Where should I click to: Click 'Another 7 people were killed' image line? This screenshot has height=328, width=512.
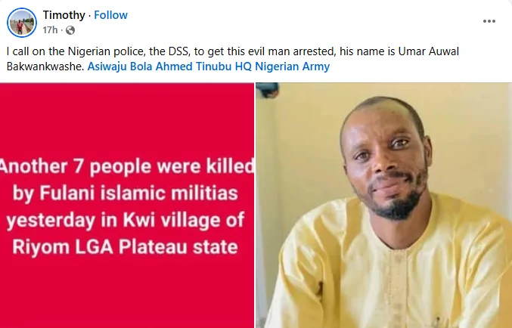[x=127, y=164]
